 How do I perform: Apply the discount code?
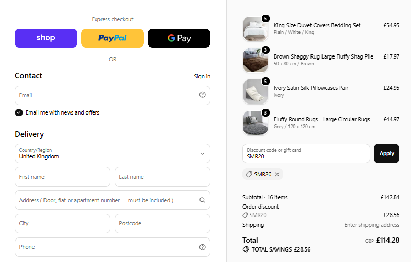click(x=386, y=154)
